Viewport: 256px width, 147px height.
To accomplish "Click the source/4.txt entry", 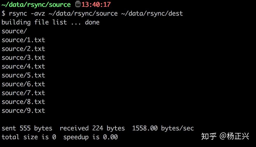I will [x=23, y=66].
